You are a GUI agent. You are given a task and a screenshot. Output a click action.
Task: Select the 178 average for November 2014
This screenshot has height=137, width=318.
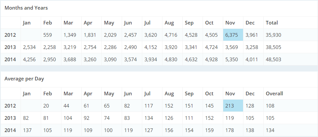point(229,130)
